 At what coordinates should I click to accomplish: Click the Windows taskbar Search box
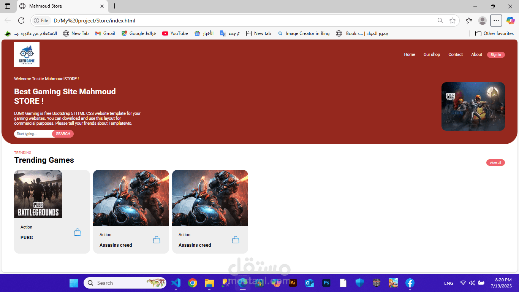click(125, 283)
